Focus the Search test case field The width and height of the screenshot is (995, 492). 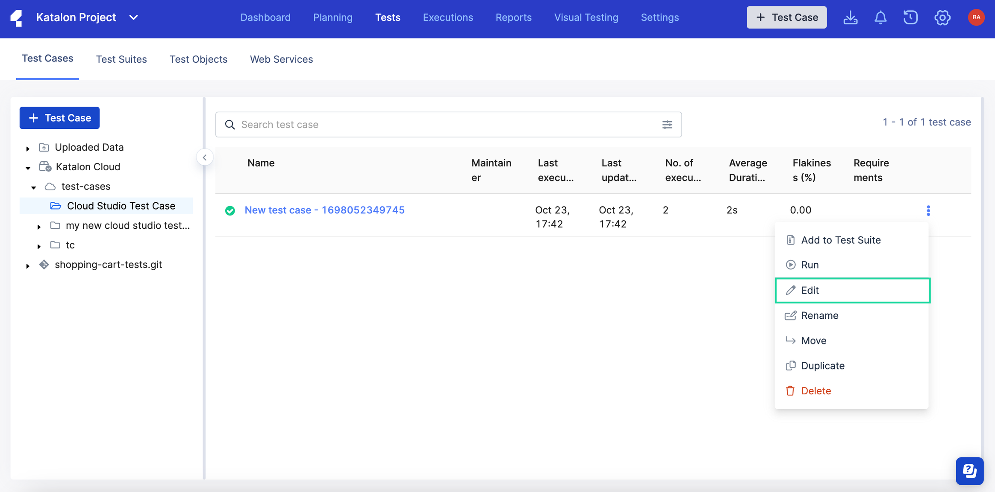pos(448,125)
